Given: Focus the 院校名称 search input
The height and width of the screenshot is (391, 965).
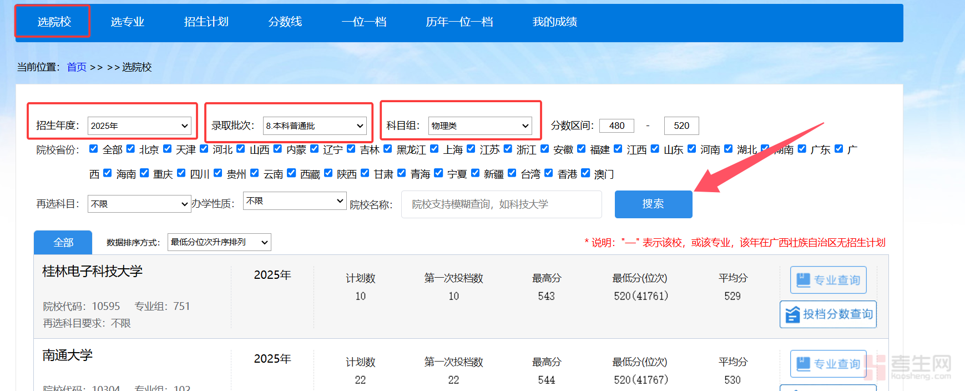Looking at the screenshot, I should (x=502, y=204).
